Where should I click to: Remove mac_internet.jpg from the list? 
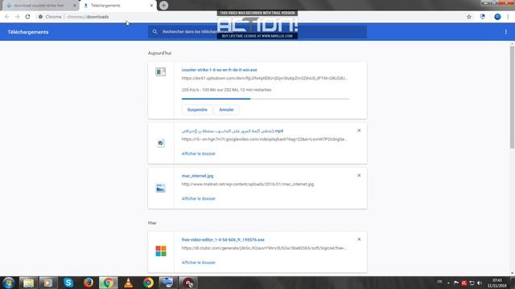pyautogui.click(x=359, y=175)
